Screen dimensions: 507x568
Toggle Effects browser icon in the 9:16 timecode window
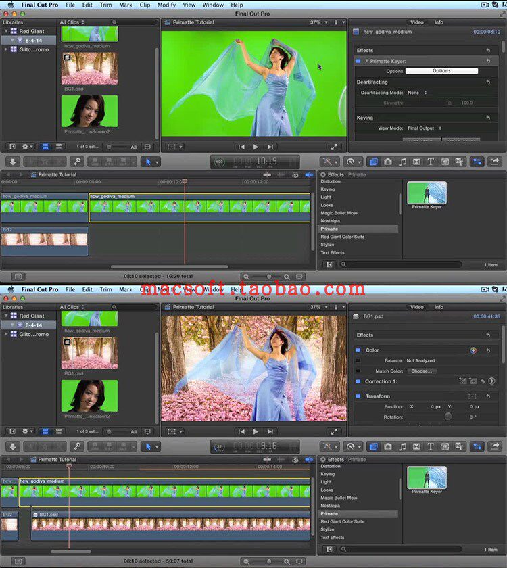pos(373,446)
